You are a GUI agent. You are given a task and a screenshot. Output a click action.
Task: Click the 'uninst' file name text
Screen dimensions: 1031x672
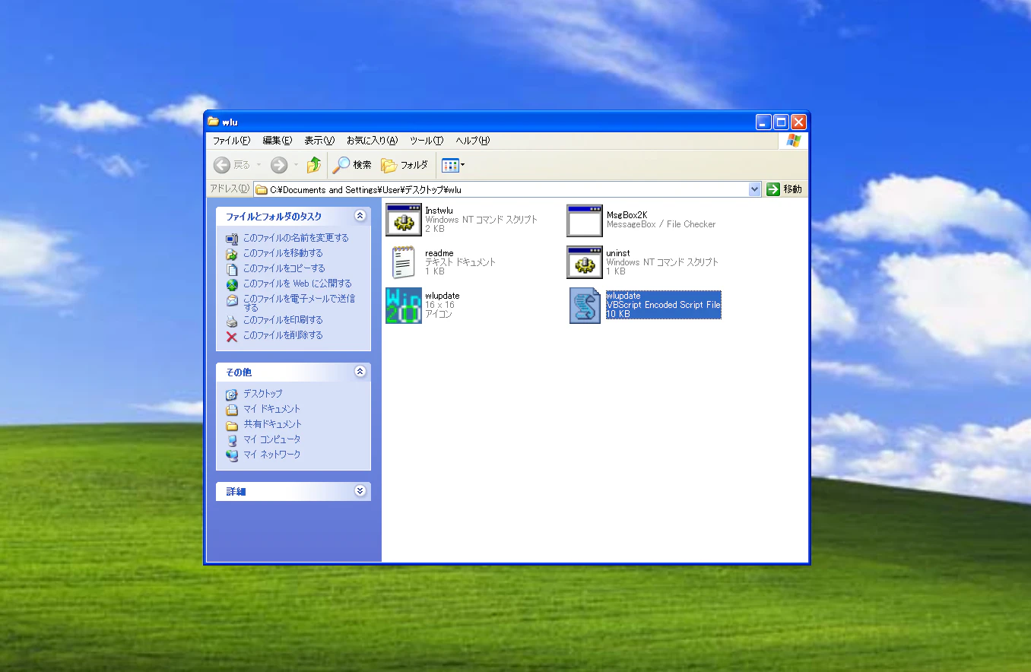(618, 253)
